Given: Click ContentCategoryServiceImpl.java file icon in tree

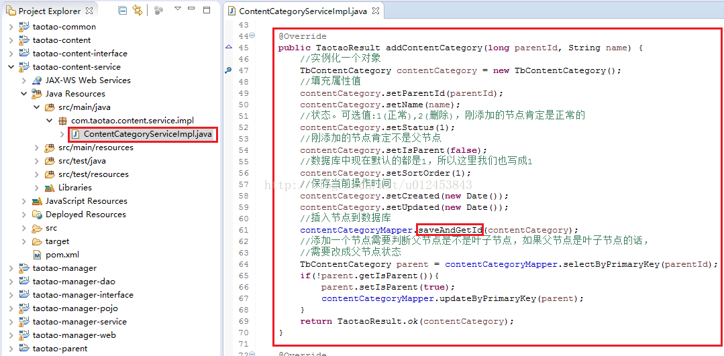Looking at the screenshot, I should [76, 134].
